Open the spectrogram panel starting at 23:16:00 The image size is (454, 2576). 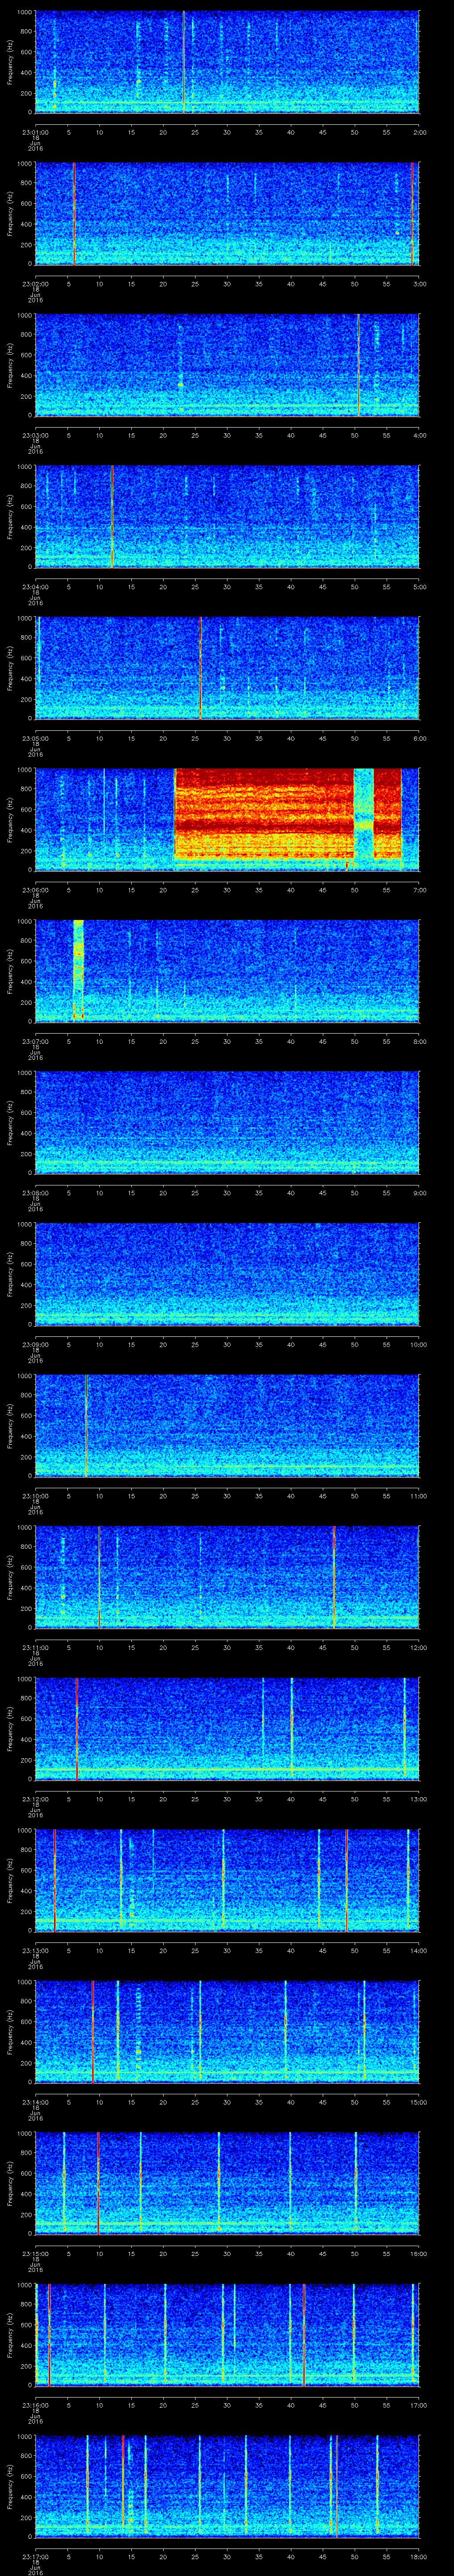click(227, 2335)
